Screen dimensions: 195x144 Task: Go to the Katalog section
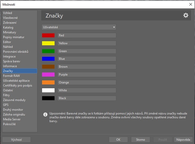pyautogui.click(x=20, y=27)
